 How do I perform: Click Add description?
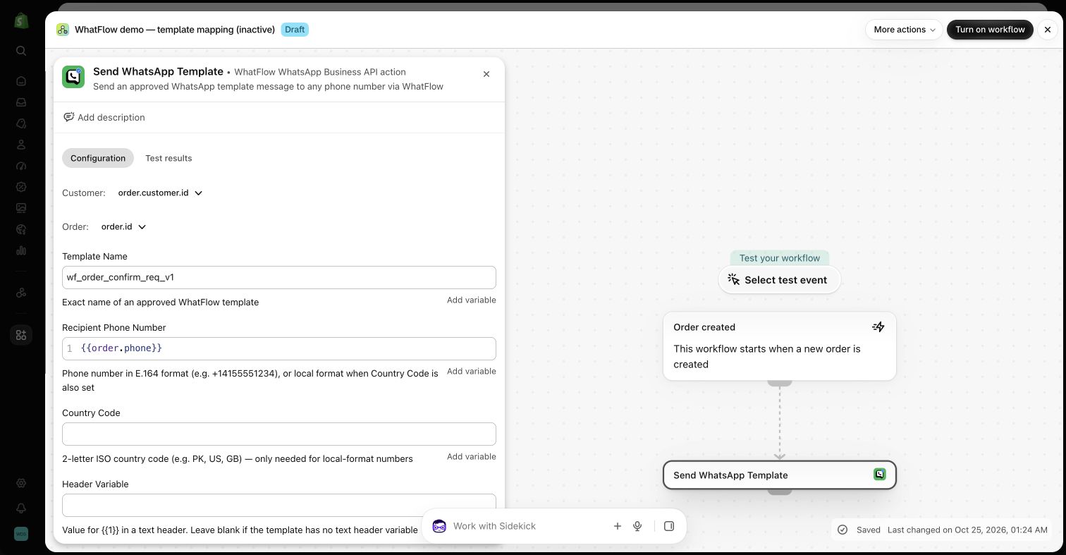104,117
